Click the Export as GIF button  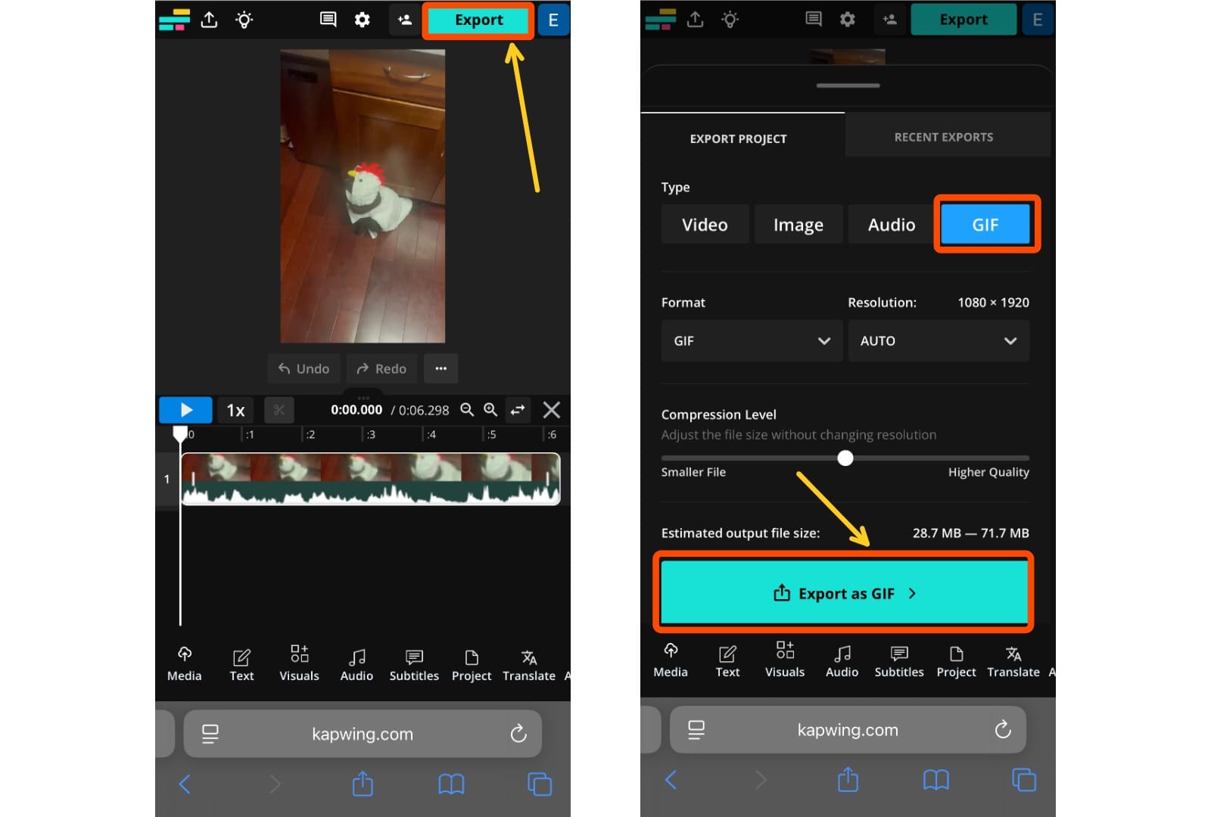(844, 593)
